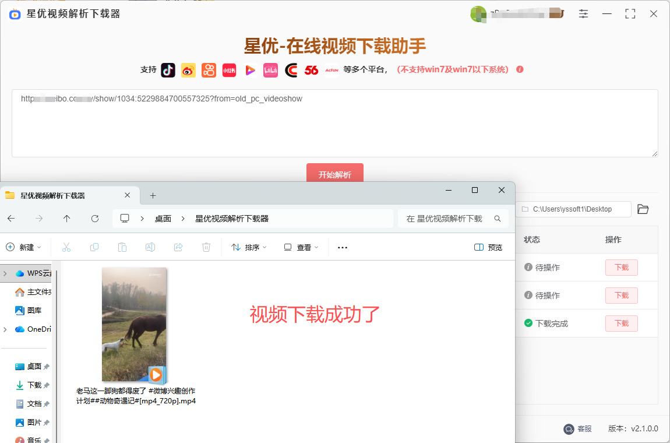
Task: Open 主文件夹 in the sidebar
Action: (x=33, y=292)
